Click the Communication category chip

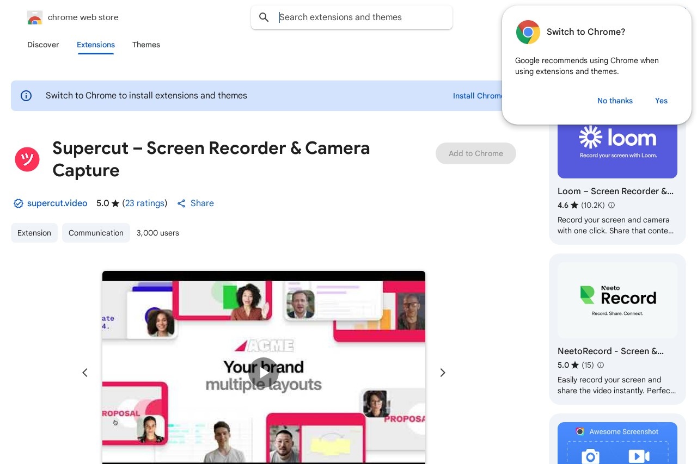(96, 233)
